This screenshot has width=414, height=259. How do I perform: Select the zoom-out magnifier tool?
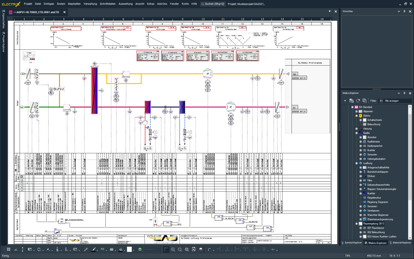180,250
